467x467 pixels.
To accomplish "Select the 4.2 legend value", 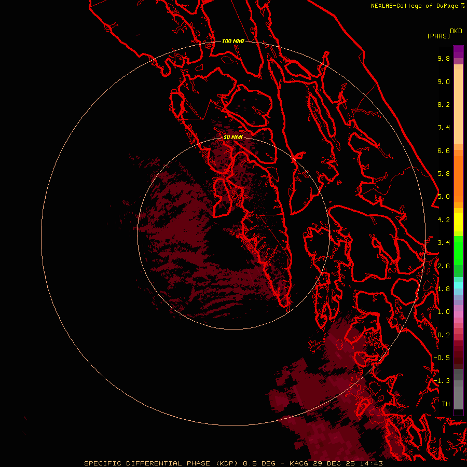I will tap(444, 220).
